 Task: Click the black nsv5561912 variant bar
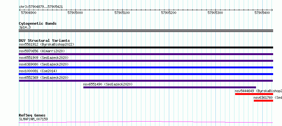point(146,47)
